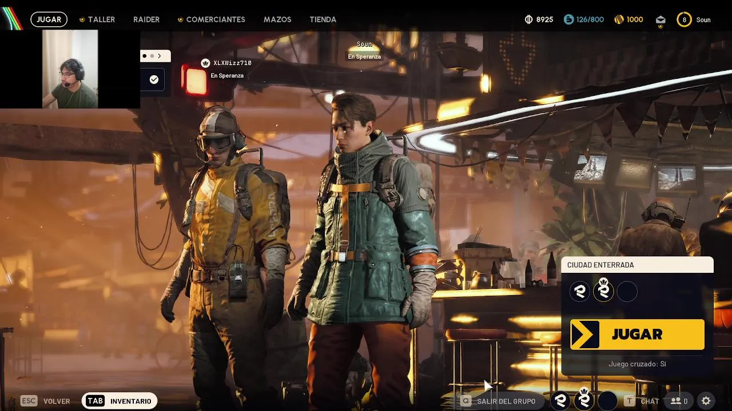
Task: Click crowned squad leader icon in bottom bar
Action: click(584, 400)
